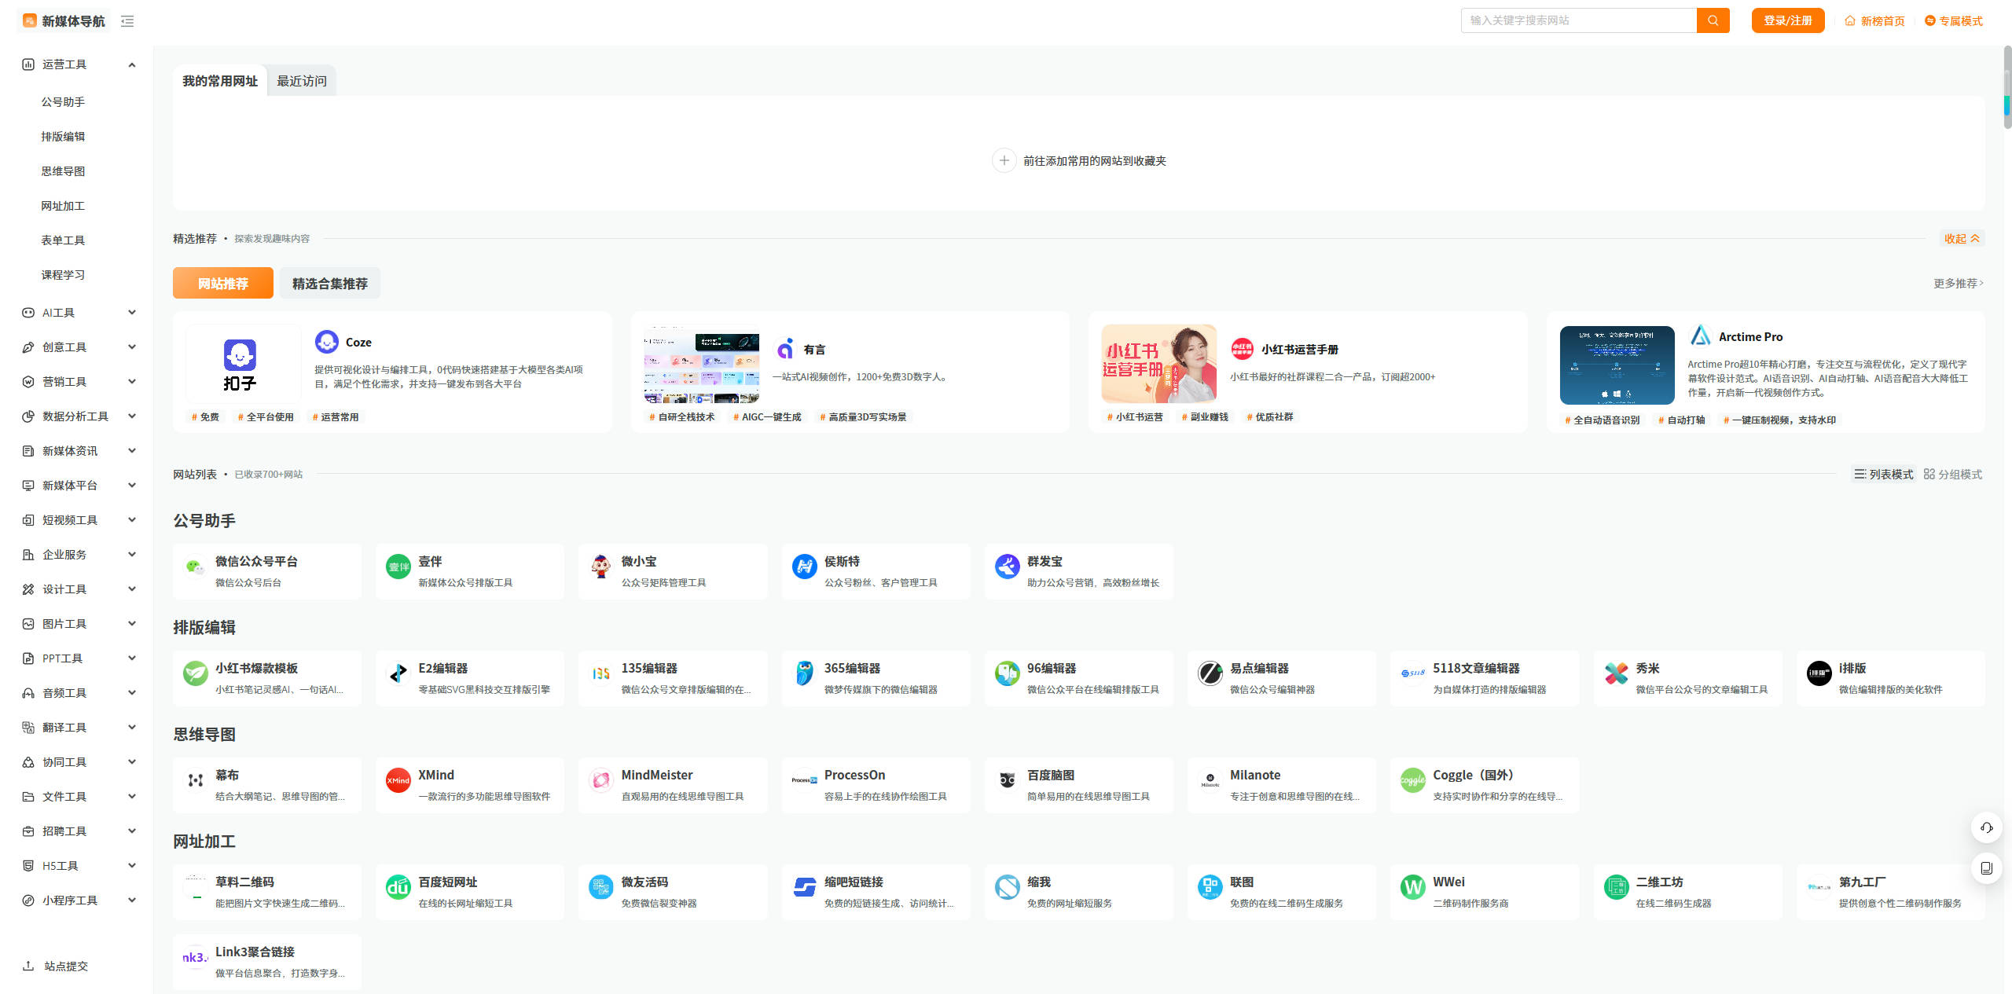Open the XMind red icon

pos(398,780)
